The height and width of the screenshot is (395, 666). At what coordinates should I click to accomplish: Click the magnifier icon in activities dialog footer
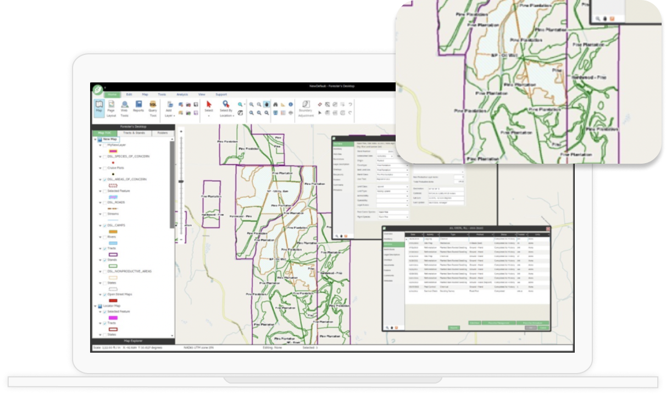click(387, 327)
